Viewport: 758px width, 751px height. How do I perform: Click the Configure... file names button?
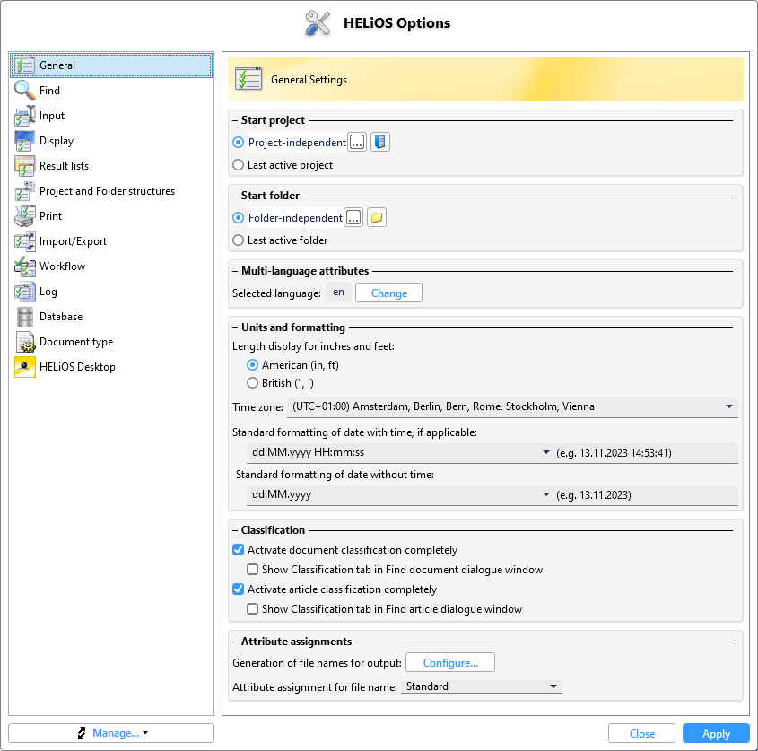[450, 662]
